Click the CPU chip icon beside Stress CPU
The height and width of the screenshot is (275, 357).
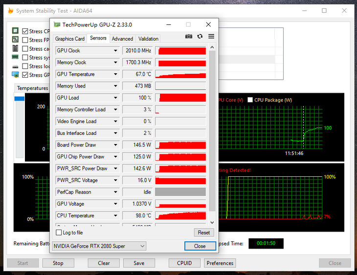pos(16,31)
